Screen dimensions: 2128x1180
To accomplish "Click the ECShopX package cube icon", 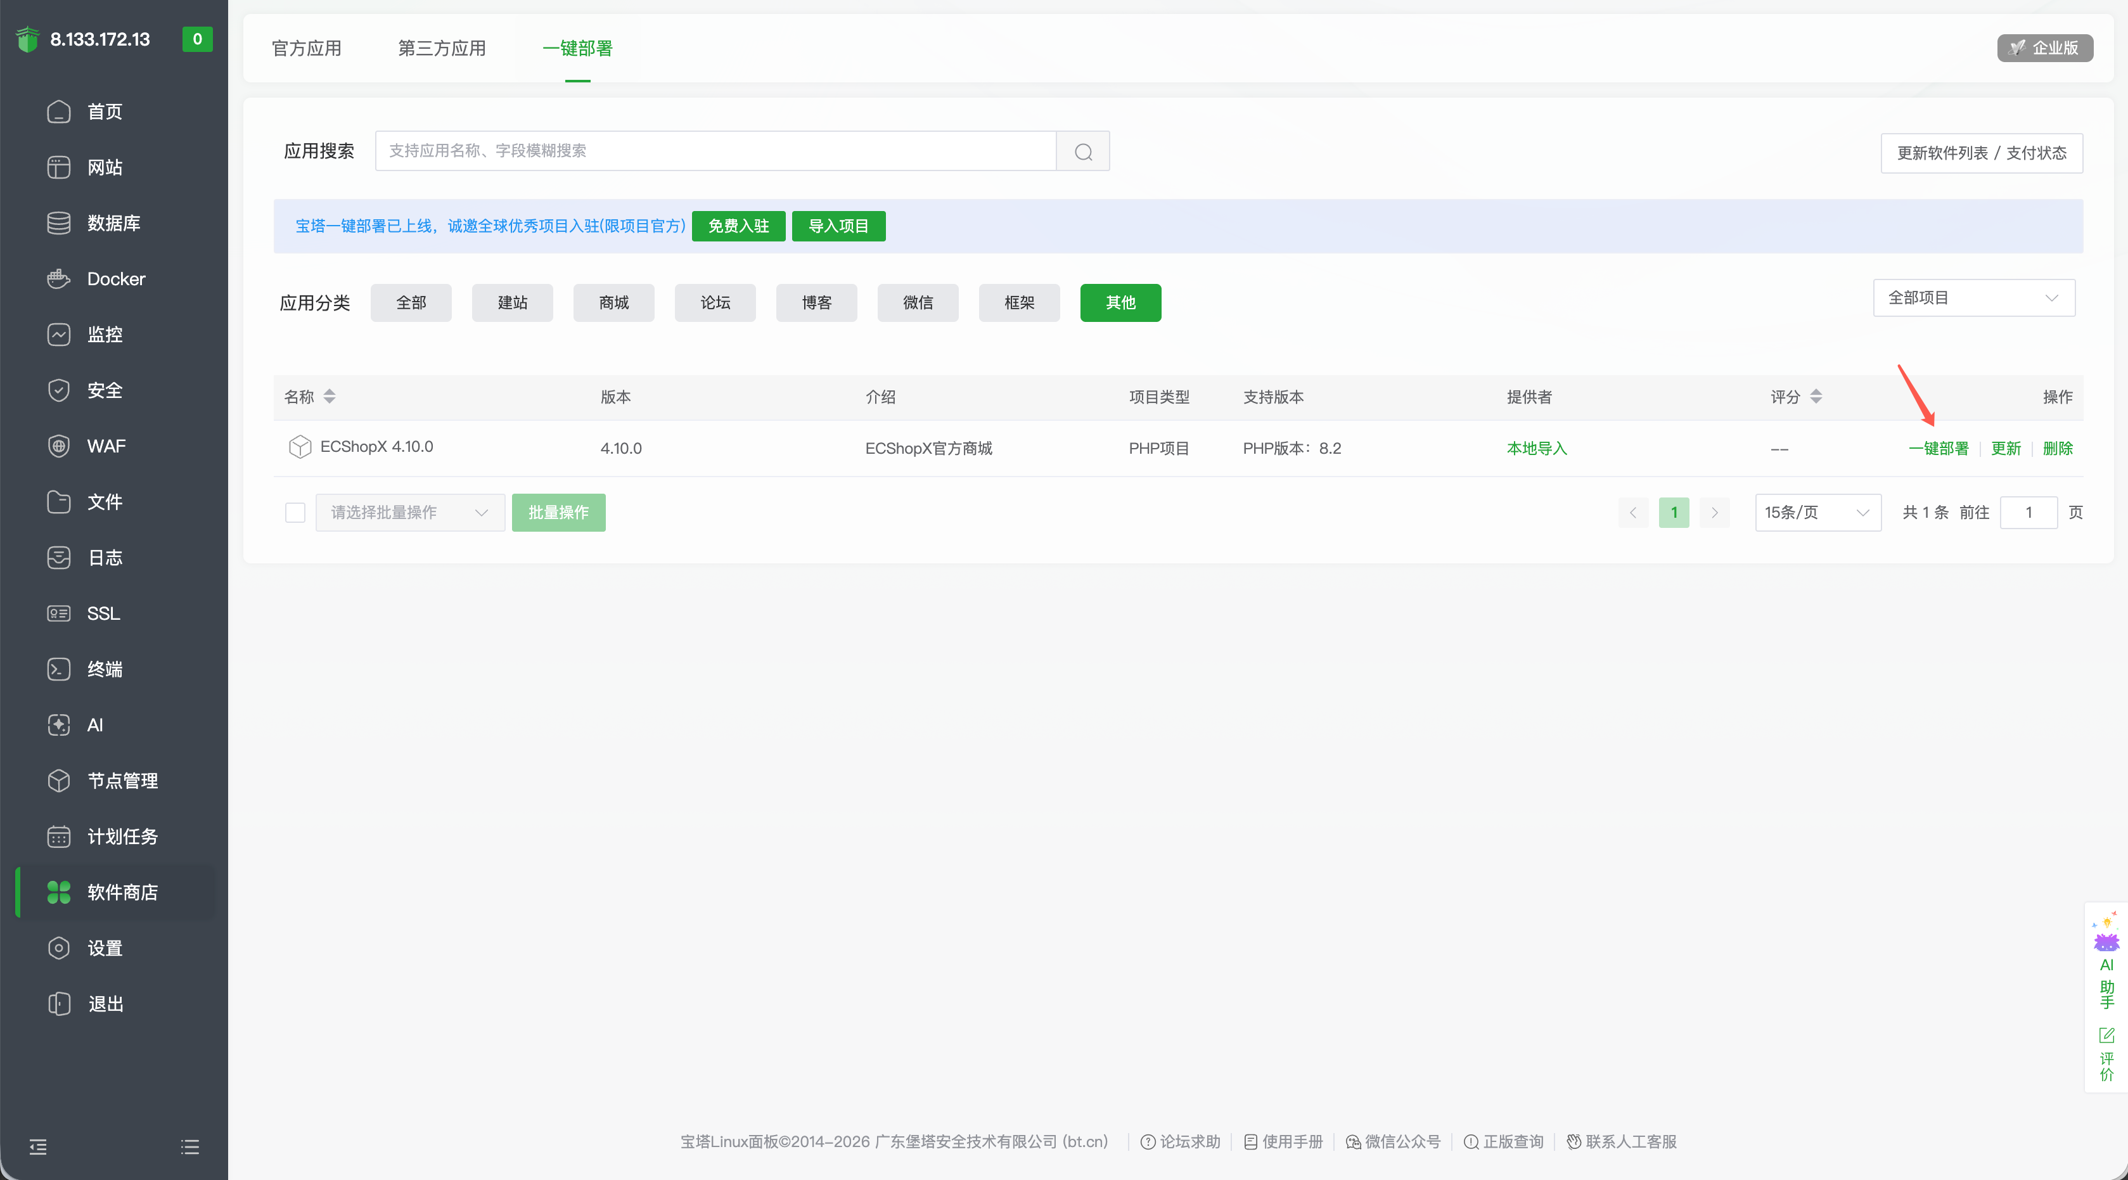I will coord(300,447).
